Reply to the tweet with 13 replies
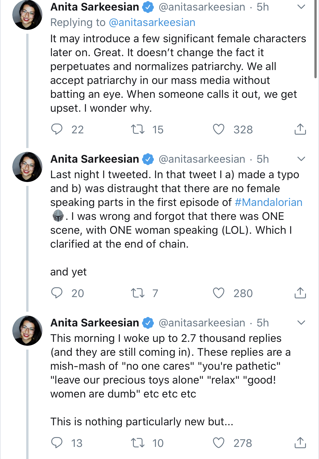This screenshot has width=319, height=459. tap(57, 443)
